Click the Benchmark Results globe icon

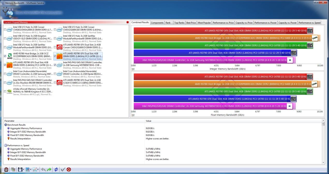[x=6, y=125]
